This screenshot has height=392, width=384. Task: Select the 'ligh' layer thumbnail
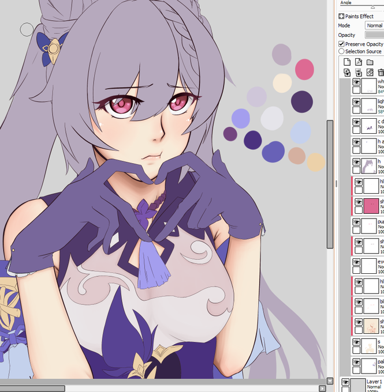(369, 106)
